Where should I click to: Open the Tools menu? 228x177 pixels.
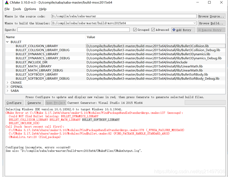click(17, 9)
